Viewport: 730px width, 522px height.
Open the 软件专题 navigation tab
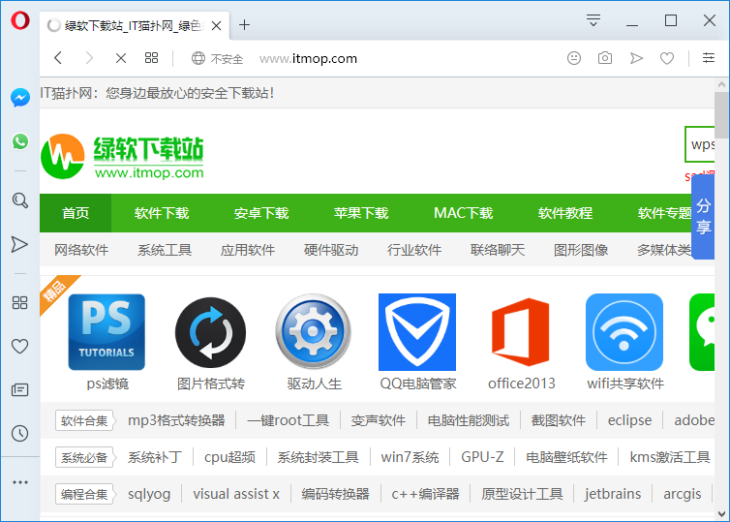click(x=665, y=213)
